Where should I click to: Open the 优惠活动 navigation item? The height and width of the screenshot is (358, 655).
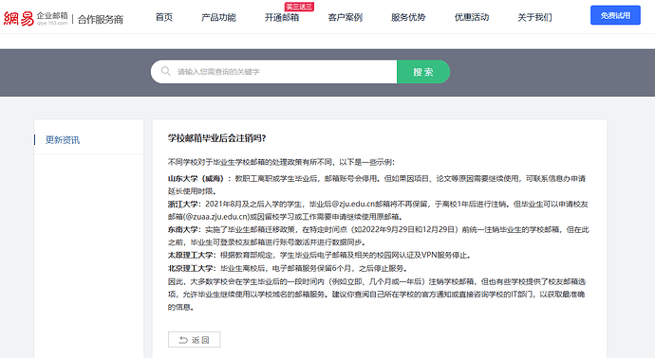click(472, 17)
